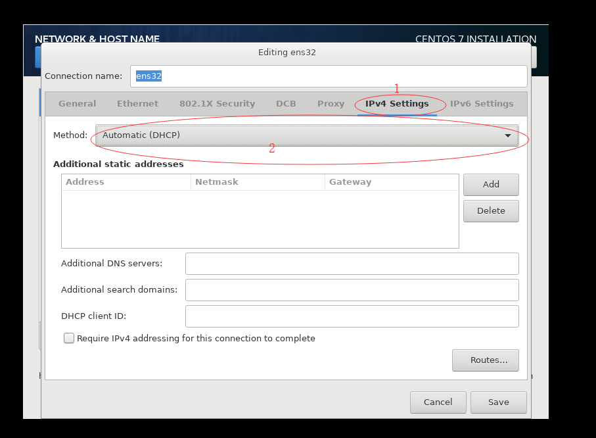
Task: Open the Routes… dialog
Action: (485, 360)
